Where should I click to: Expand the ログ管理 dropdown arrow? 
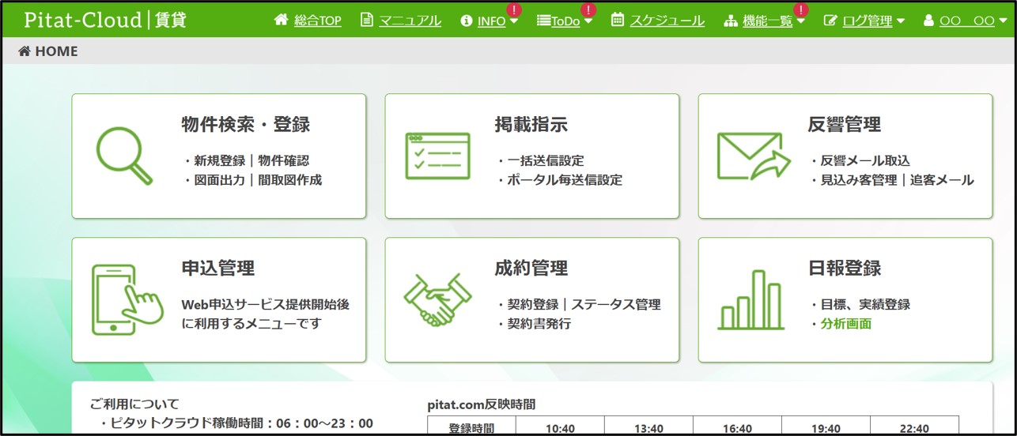(900, 22)
